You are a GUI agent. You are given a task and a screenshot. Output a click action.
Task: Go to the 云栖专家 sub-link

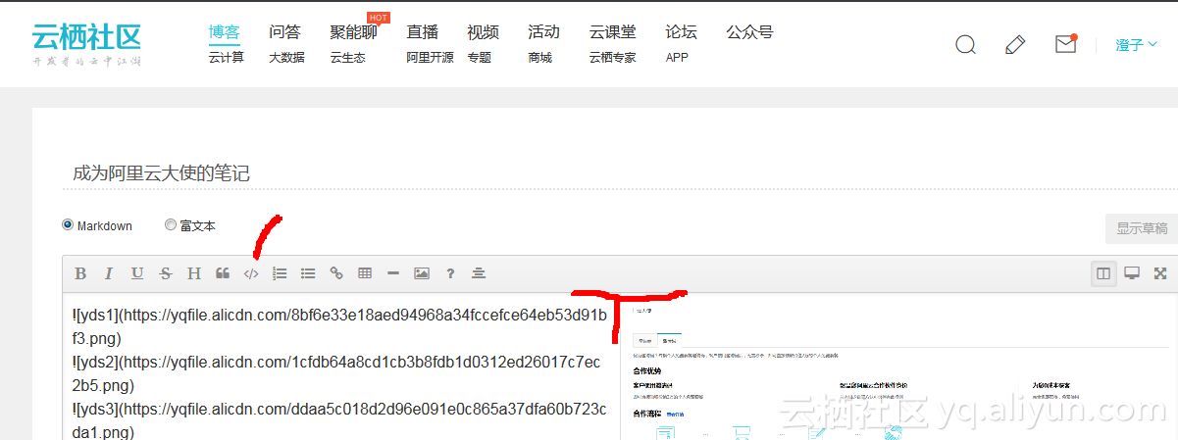[612, 58]
